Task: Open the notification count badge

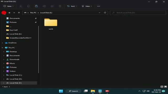Action: (163, 91)
